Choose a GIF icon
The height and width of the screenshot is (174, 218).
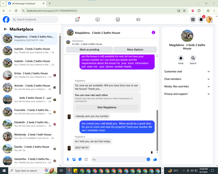coord(86,160)
